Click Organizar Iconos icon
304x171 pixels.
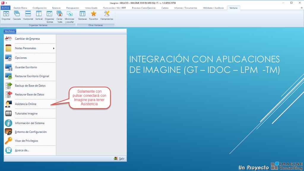click(x=50, y=14)
